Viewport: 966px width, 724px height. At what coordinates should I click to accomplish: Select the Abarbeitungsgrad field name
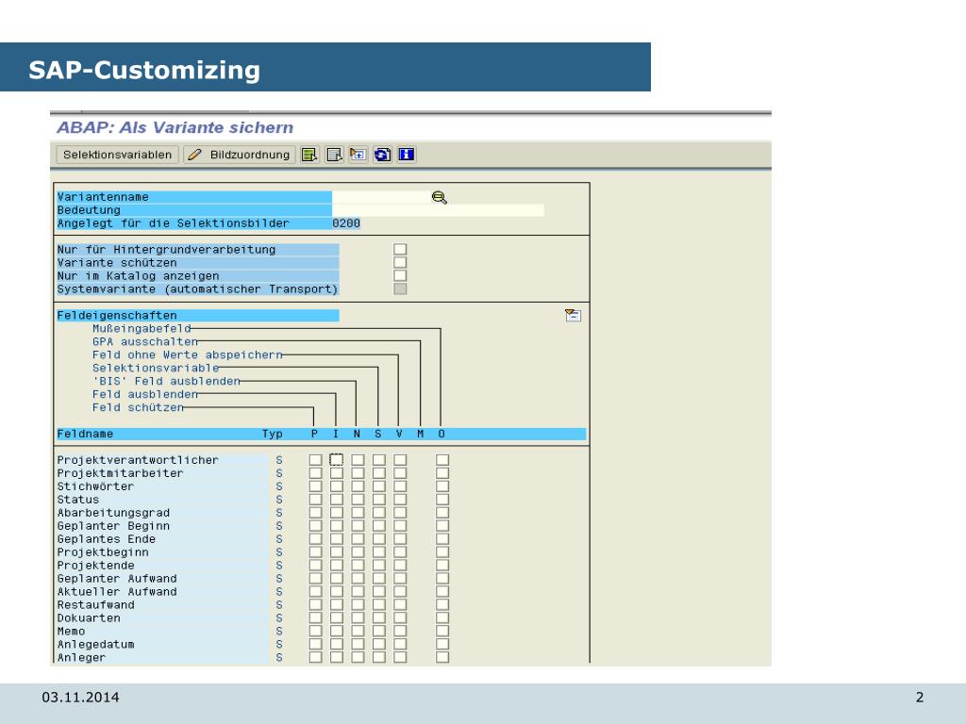pos(113,513)
